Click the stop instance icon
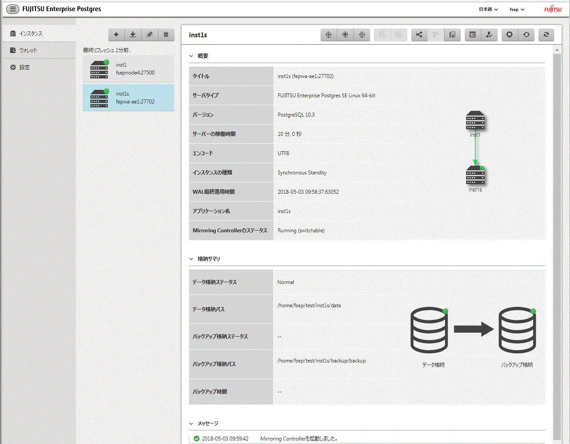This screenshot has height=444, width=570. pos(509,35)
